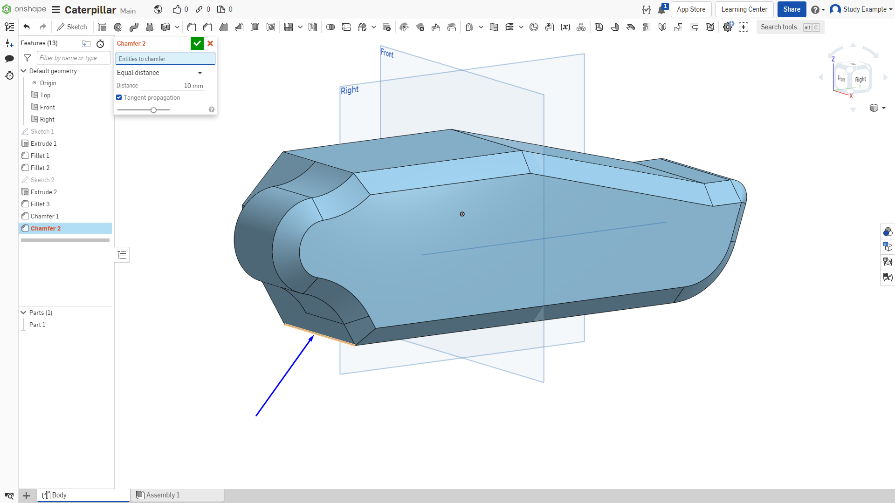Adjust the chamfer dialog preview slider
Screen dimensions: 895x503
(x=153, y=110)
